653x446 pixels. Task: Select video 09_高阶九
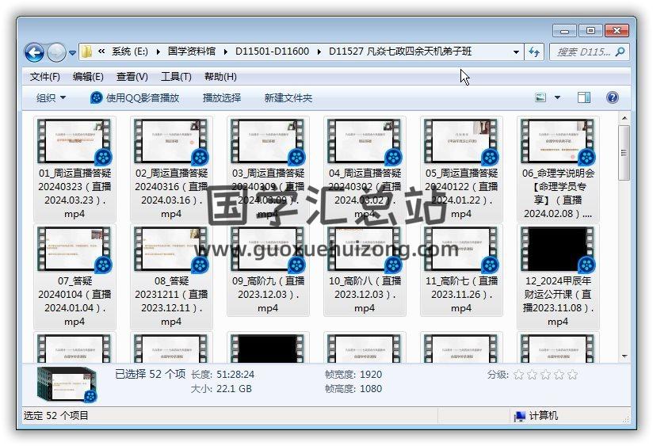pyautogui.click(x=268, y=270)
